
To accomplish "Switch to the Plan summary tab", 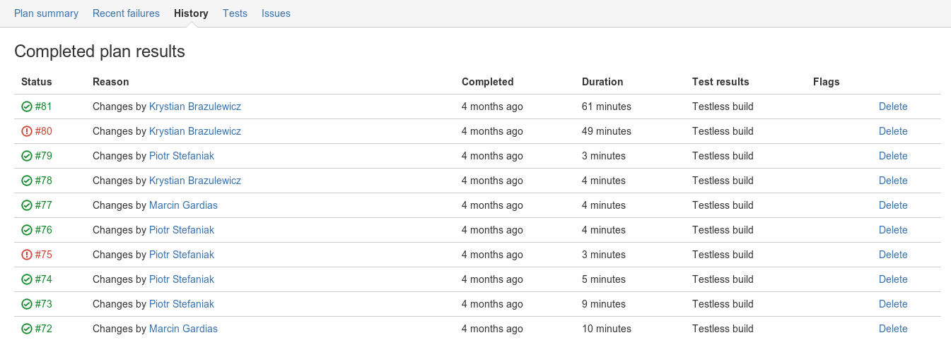I will 46,13.
